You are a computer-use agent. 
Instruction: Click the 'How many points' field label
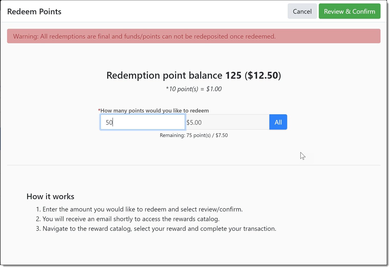154,110
